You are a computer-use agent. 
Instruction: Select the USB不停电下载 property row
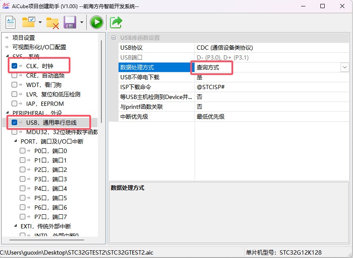(234, 77)
